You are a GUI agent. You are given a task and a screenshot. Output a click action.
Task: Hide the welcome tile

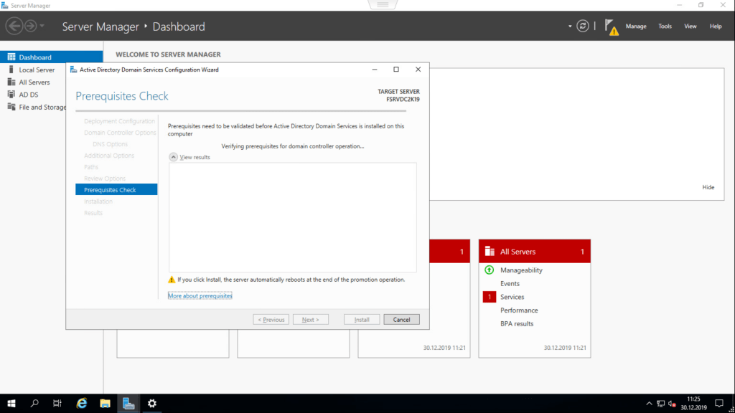coord(708,187)
